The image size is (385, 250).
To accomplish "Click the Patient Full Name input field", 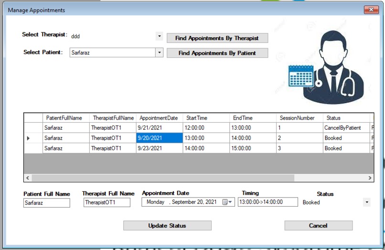I will click(47, 203).
